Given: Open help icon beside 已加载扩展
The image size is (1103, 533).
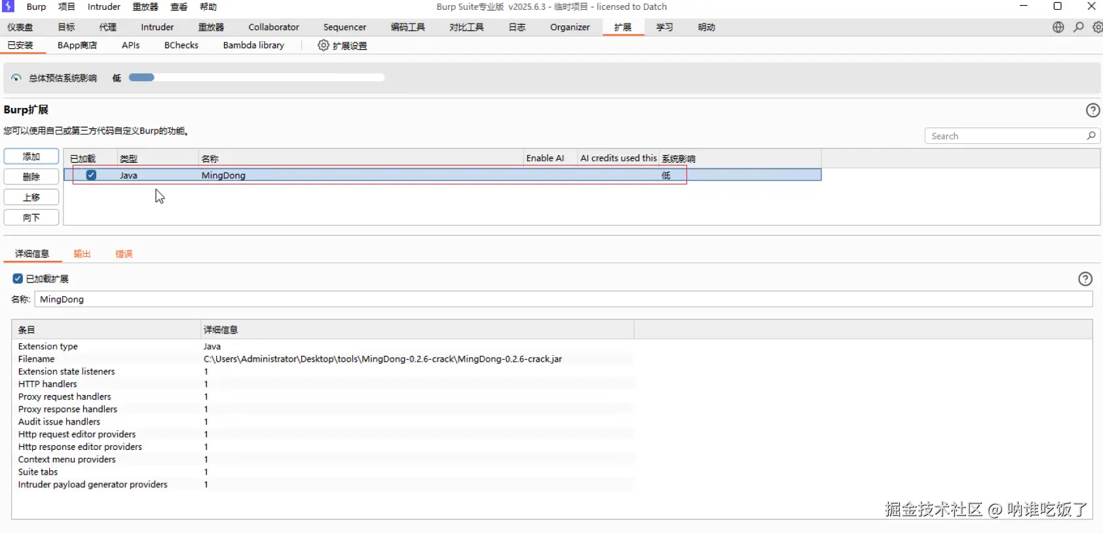Looking at the screenshot, I should 1085,279.
